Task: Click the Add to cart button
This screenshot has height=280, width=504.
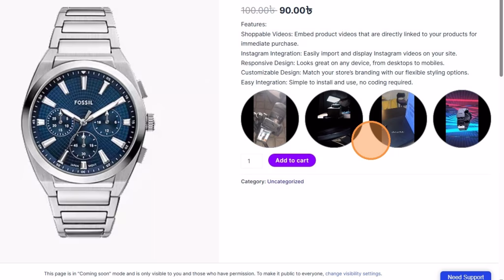Action: 292,161
